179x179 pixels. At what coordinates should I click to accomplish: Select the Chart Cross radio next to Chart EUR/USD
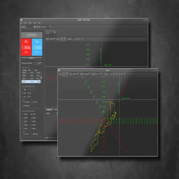coord(32,102)
